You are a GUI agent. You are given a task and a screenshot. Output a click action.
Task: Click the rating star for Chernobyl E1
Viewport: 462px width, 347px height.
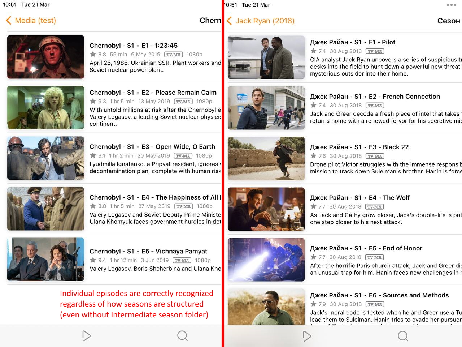click(93, 54)
